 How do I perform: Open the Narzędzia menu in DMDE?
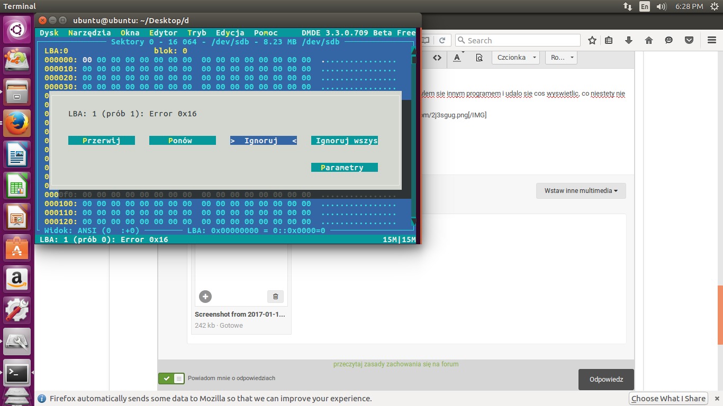[89, 33]
